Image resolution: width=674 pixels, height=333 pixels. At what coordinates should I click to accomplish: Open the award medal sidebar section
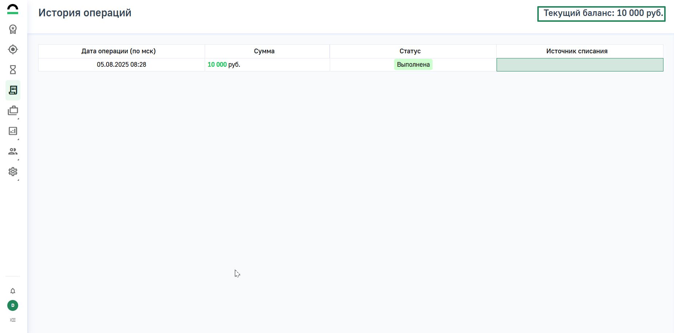[x=13, y=29]
